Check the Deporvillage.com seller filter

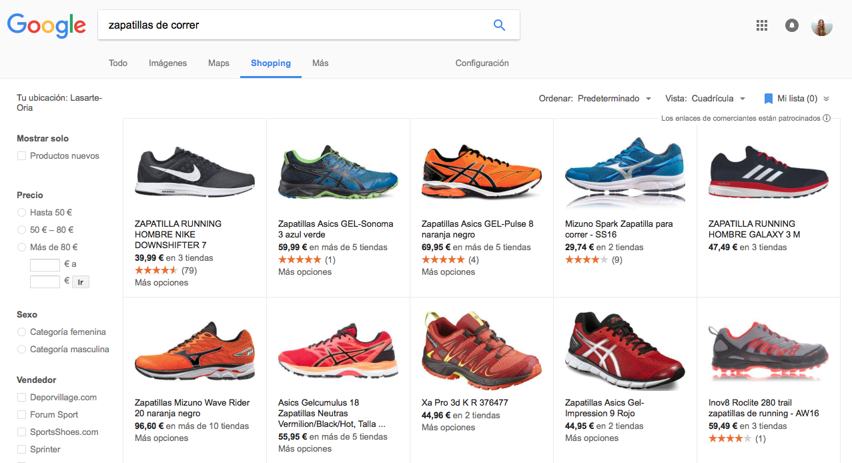click(22, 398)
